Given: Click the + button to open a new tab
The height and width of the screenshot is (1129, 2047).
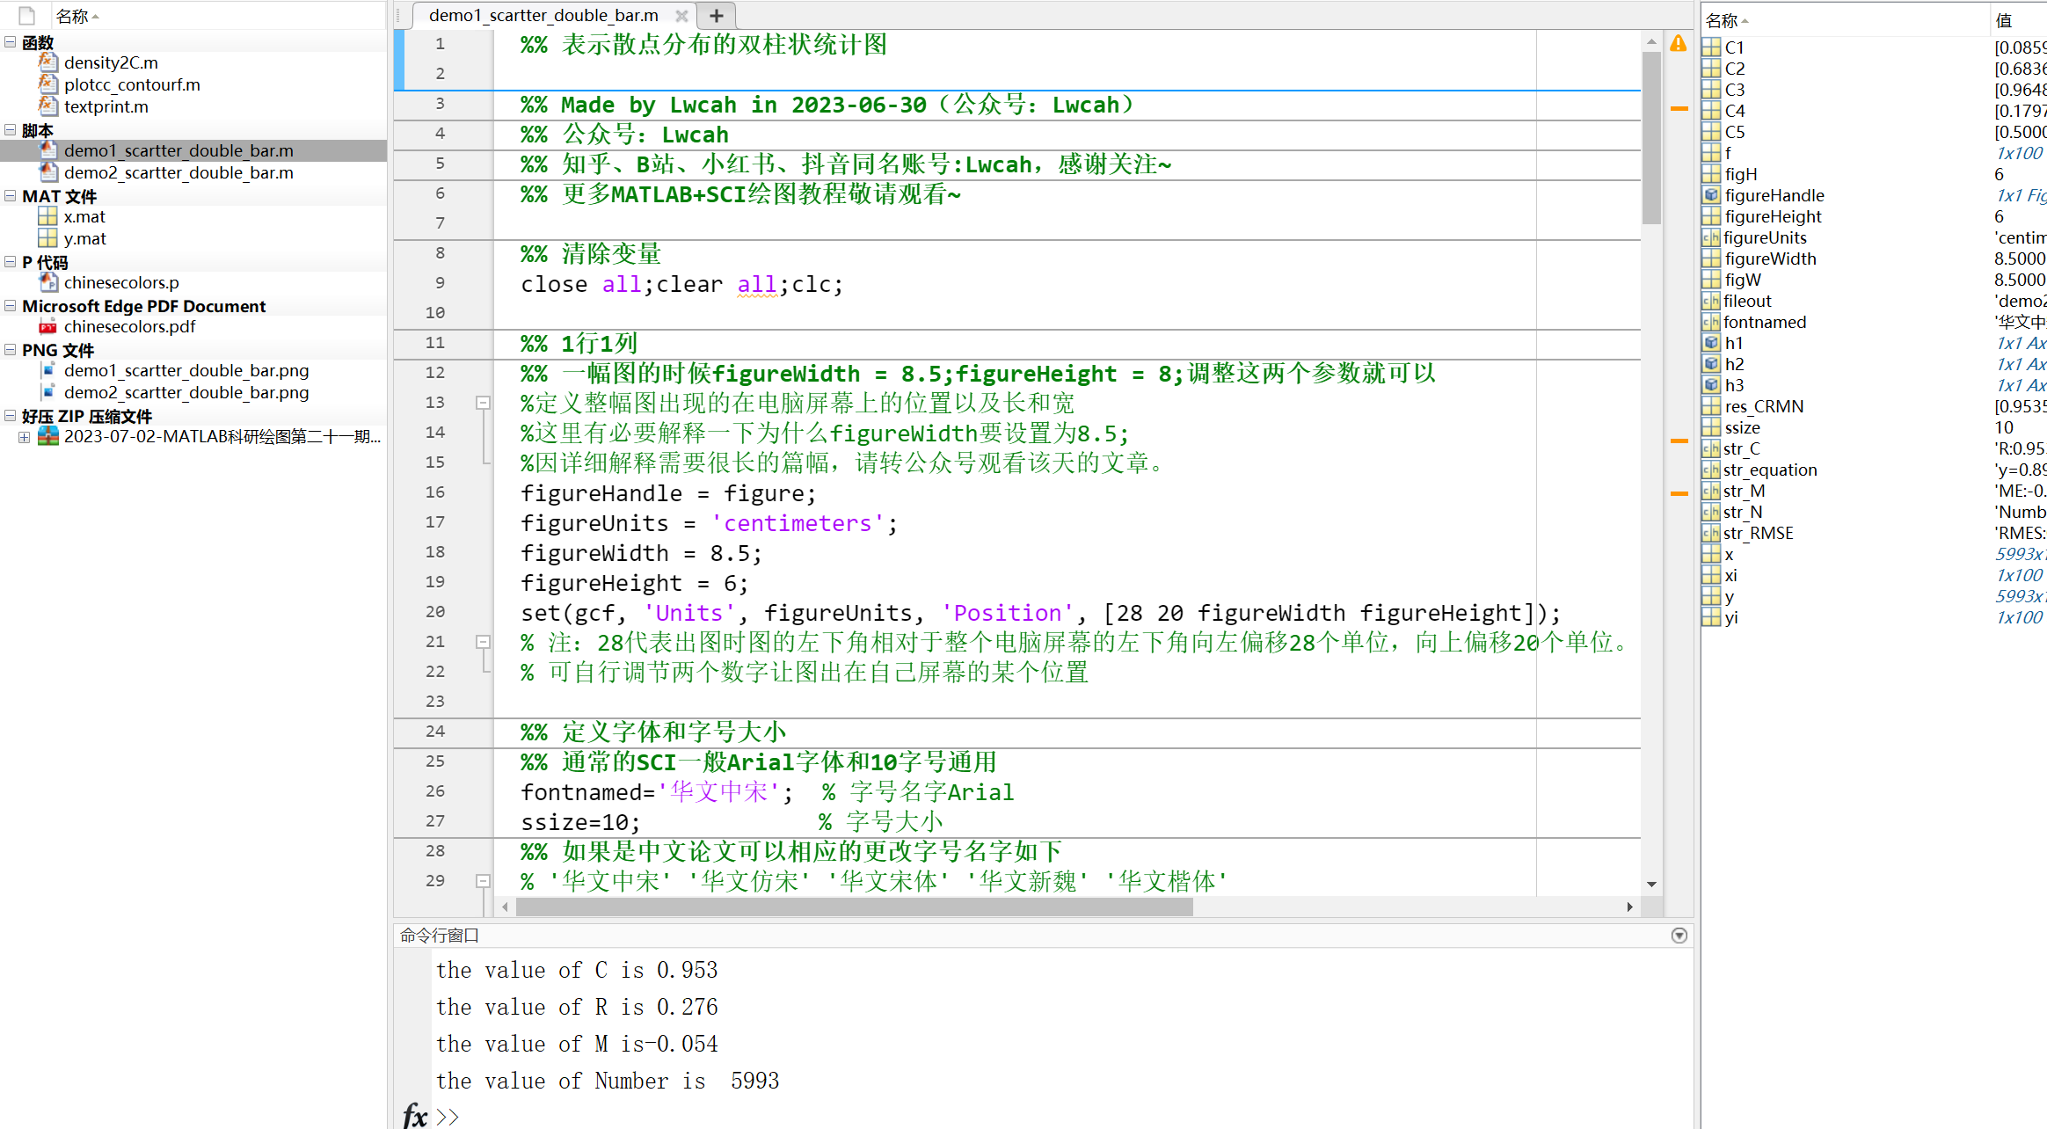Looking at the screenshot, I should [x=716, y=15].
